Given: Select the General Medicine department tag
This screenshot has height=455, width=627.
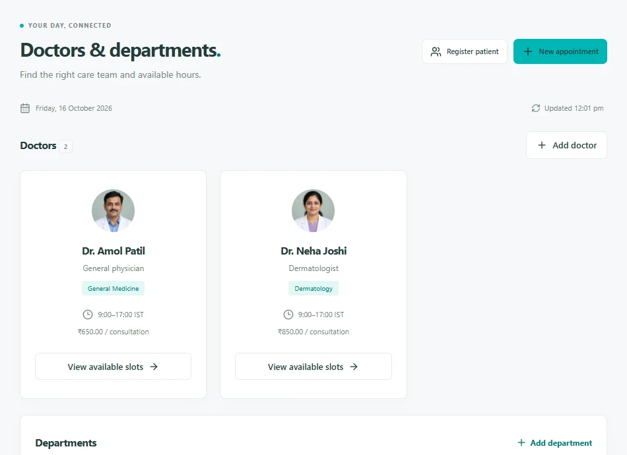Looking at the screenshot, I should pyautogui.click(x=113, y=288).
